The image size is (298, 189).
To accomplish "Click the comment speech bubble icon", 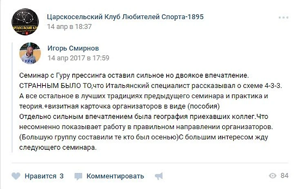I will pos(78,176).
